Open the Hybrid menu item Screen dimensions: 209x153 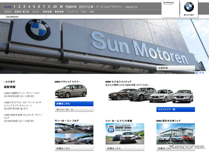click(71, 7)
